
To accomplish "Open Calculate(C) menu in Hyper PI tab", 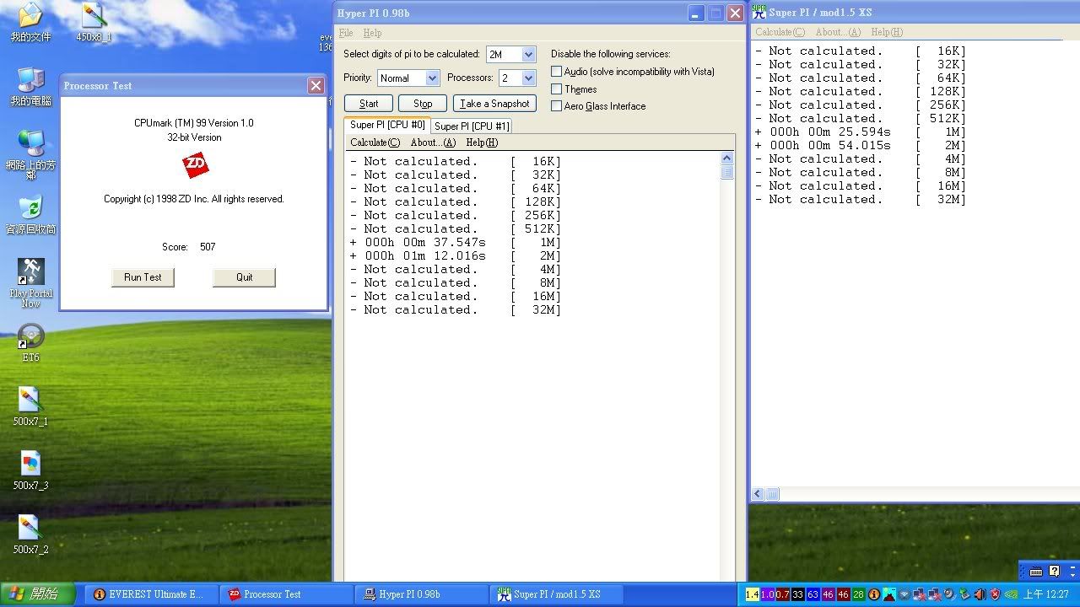I will [x=375, y=142].
